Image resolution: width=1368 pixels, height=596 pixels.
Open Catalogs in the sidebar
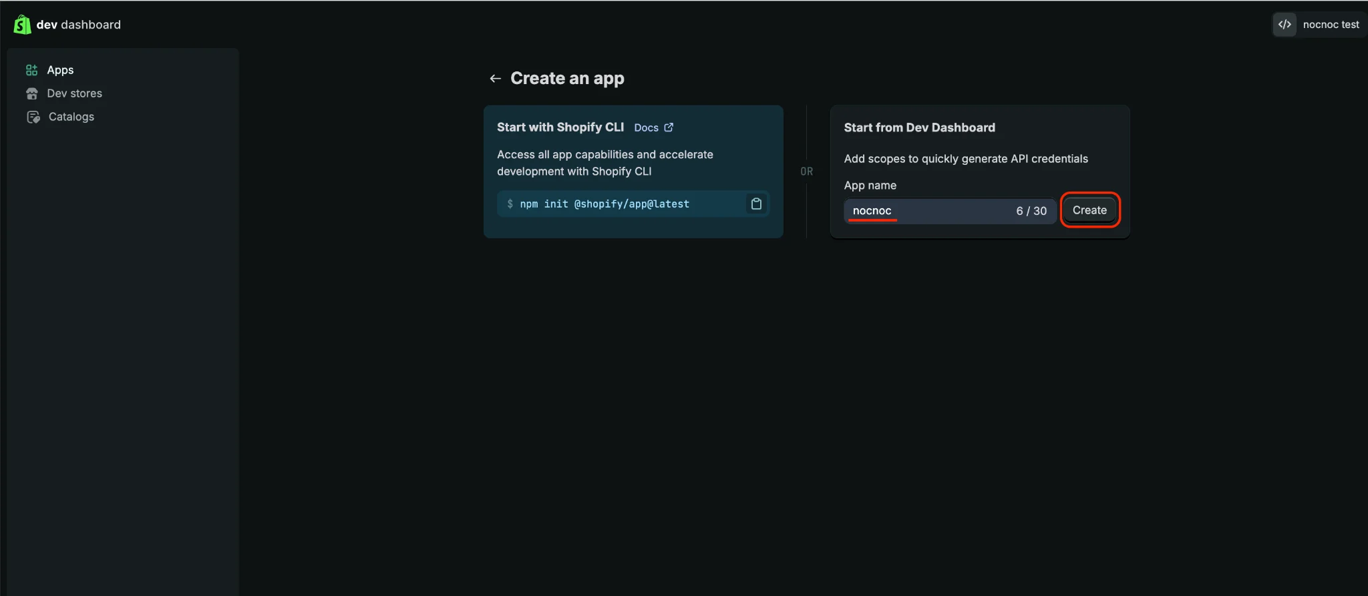point(71,117)
